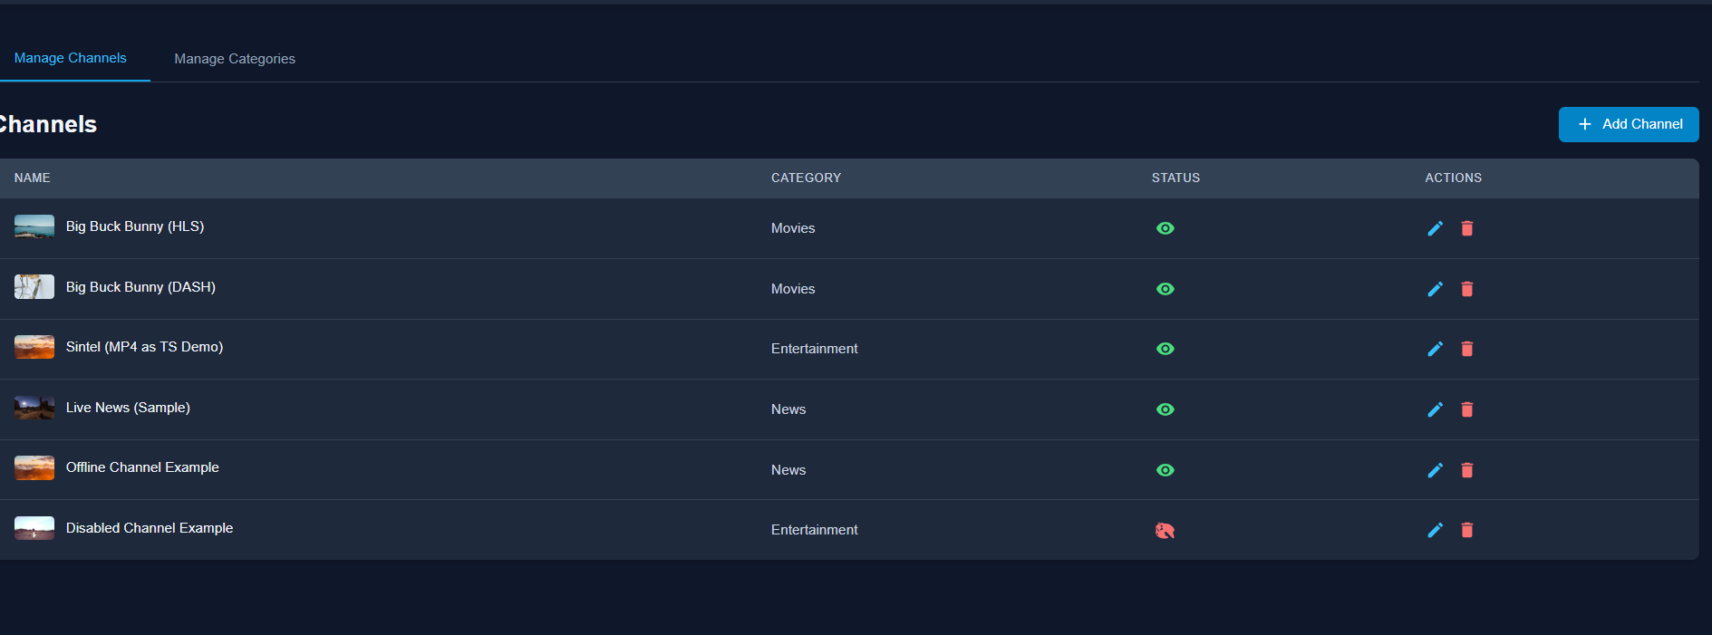Edit the Disabled Channel Example row

coord(1435,530)
